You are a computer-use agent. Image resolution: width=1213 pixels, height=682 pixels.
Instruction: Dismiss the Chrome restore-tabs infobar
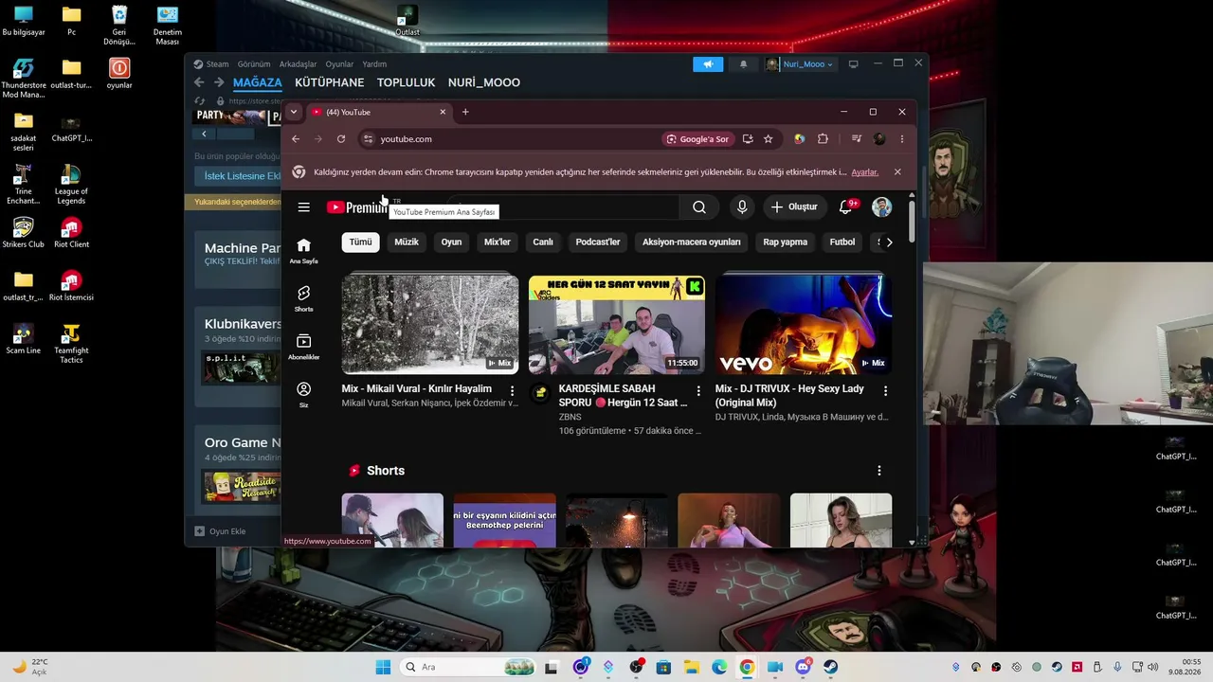pos(897,172)
